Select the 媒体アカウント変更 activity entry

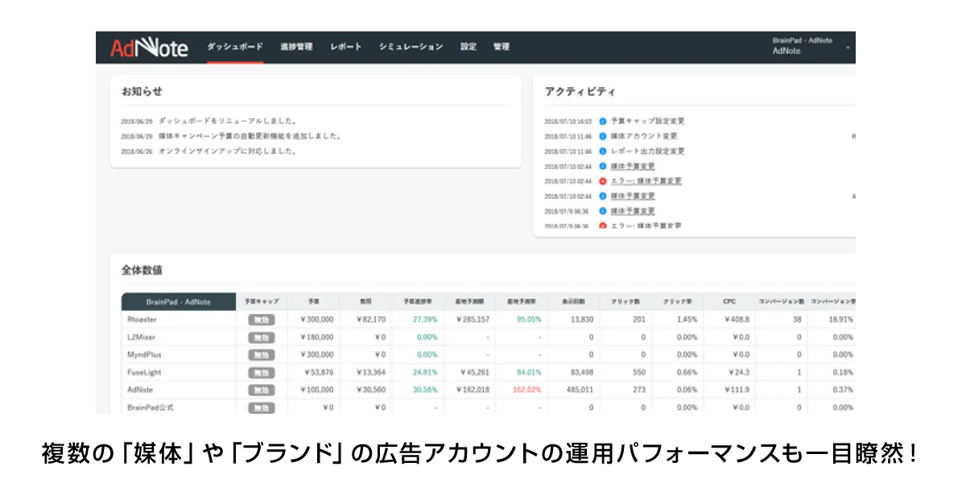click(644, 136)
